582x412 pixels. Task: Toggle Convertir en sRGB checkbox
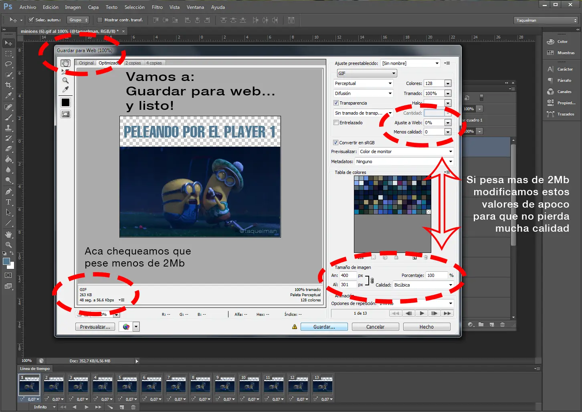[x=336, y=143]
